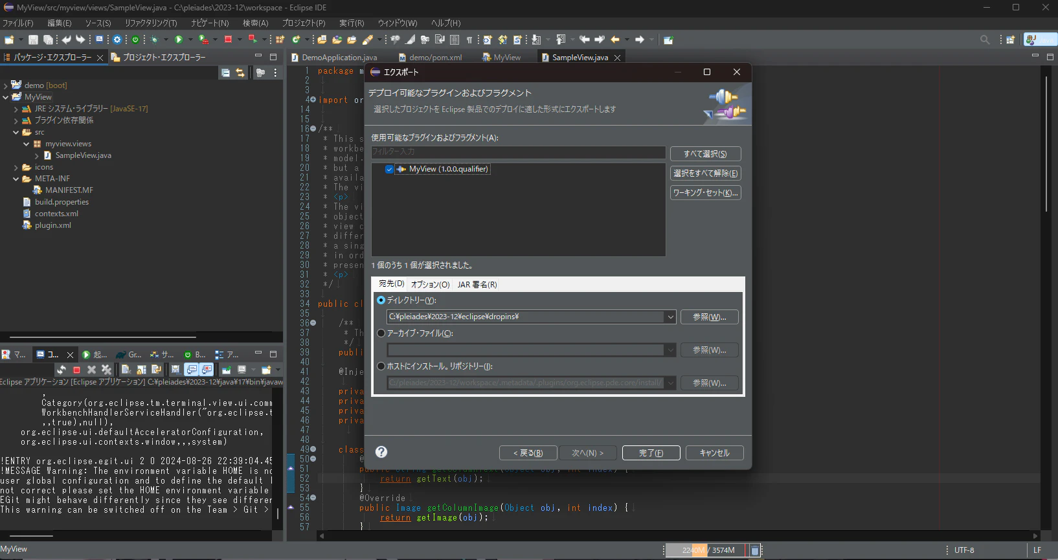Click the Undo arrow icon in toolbar

pos(66,39)
